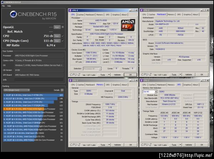Click the GFX Board field AMD Radeon HD 7900 Series

click(39, 75)
